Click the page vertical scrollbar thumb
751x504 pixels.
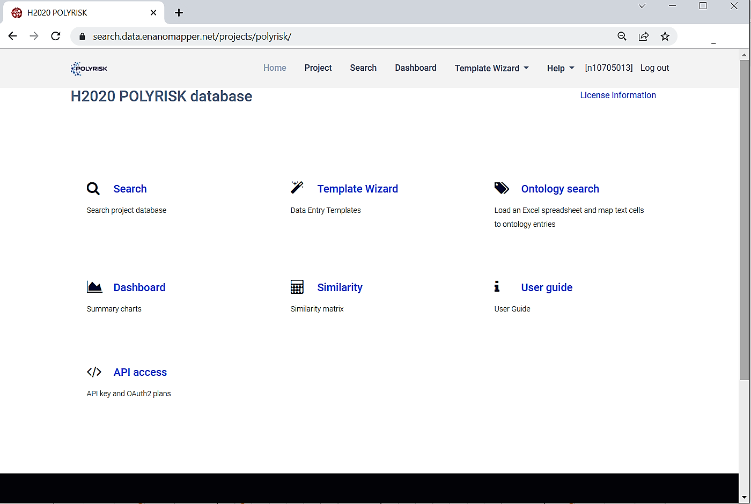point(744,220)
